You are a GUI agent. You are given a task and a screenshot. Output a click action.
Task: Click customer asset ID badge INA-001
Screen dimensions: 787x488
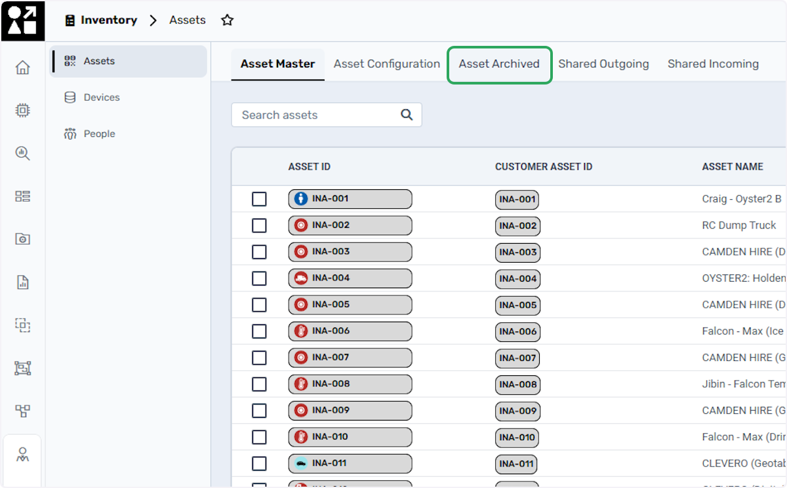[x=517, y=199]
